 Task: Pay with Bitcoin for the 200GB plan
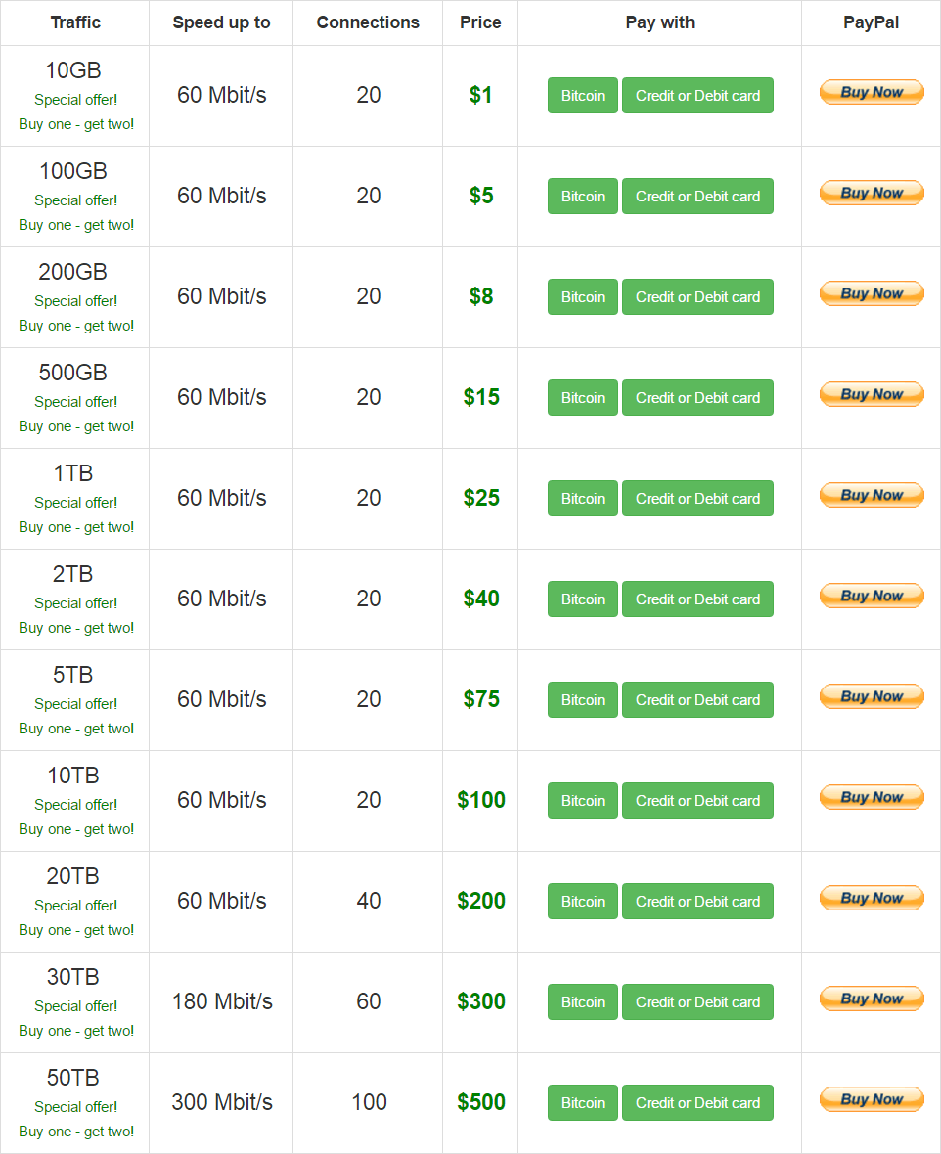coord(583,297)
